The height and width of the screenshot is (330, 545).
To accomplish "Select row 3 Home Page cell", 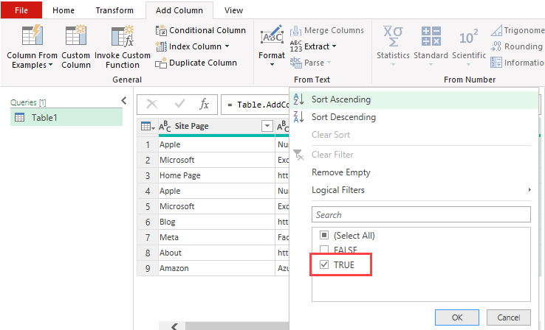I will click(x=216, y=175).
